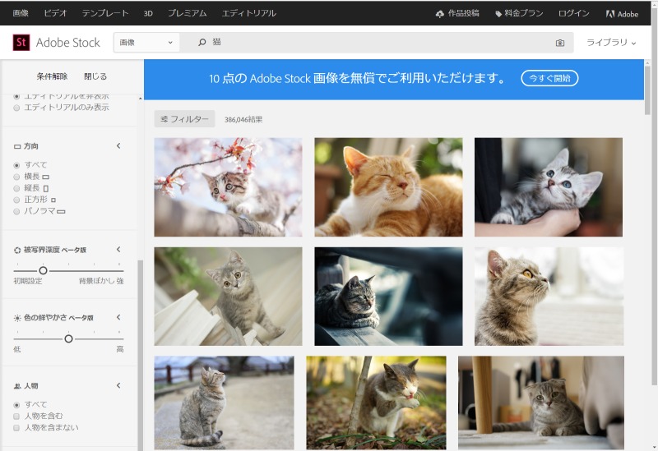This screenshot has height=451, width=658.
Task: Click the landscape rectangle icon next to 横長
Action: 46,177
